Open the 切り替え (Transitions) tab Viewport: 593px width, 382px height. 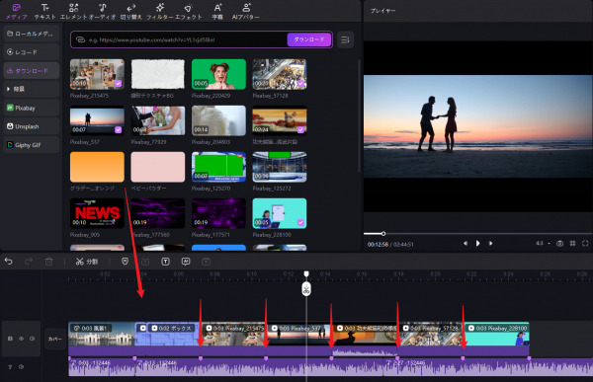pos(130,11)
